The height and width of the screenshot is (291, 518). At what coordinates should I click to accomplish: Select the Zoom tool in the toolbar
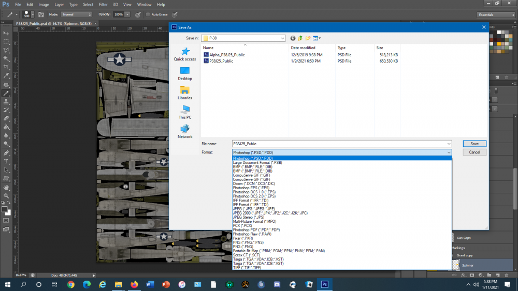coord(6,196)
